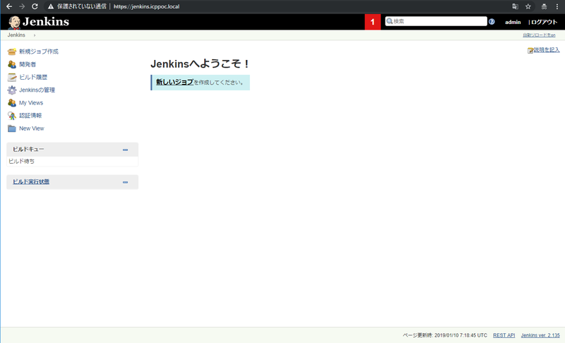The image size is (565, 343).
Task: Open My Views sidebar link
Action: pos(31,103)
